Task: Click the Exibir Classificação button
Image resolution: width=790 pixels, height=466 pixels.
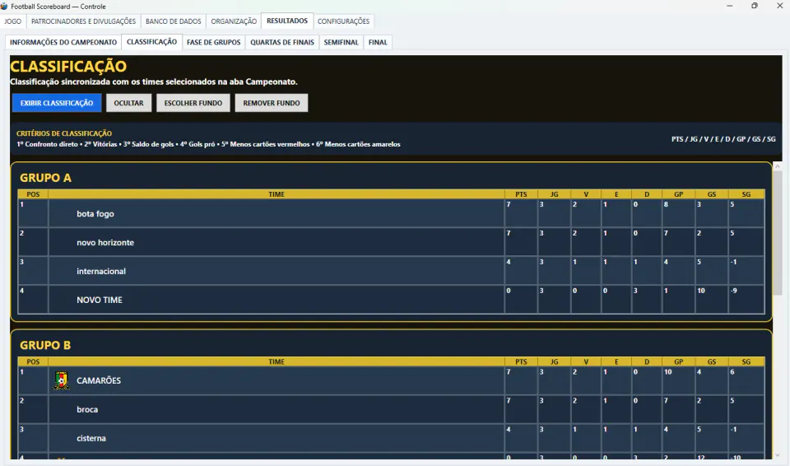Action: point(57,103)
